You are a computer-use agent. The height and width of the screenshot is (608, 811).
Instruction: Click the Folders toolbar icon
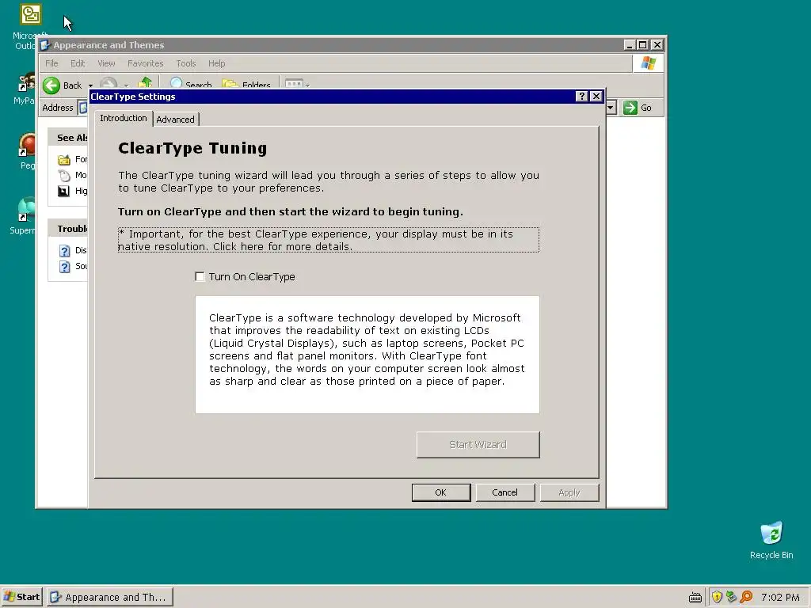pyautogui.click(x=230, y=84)
